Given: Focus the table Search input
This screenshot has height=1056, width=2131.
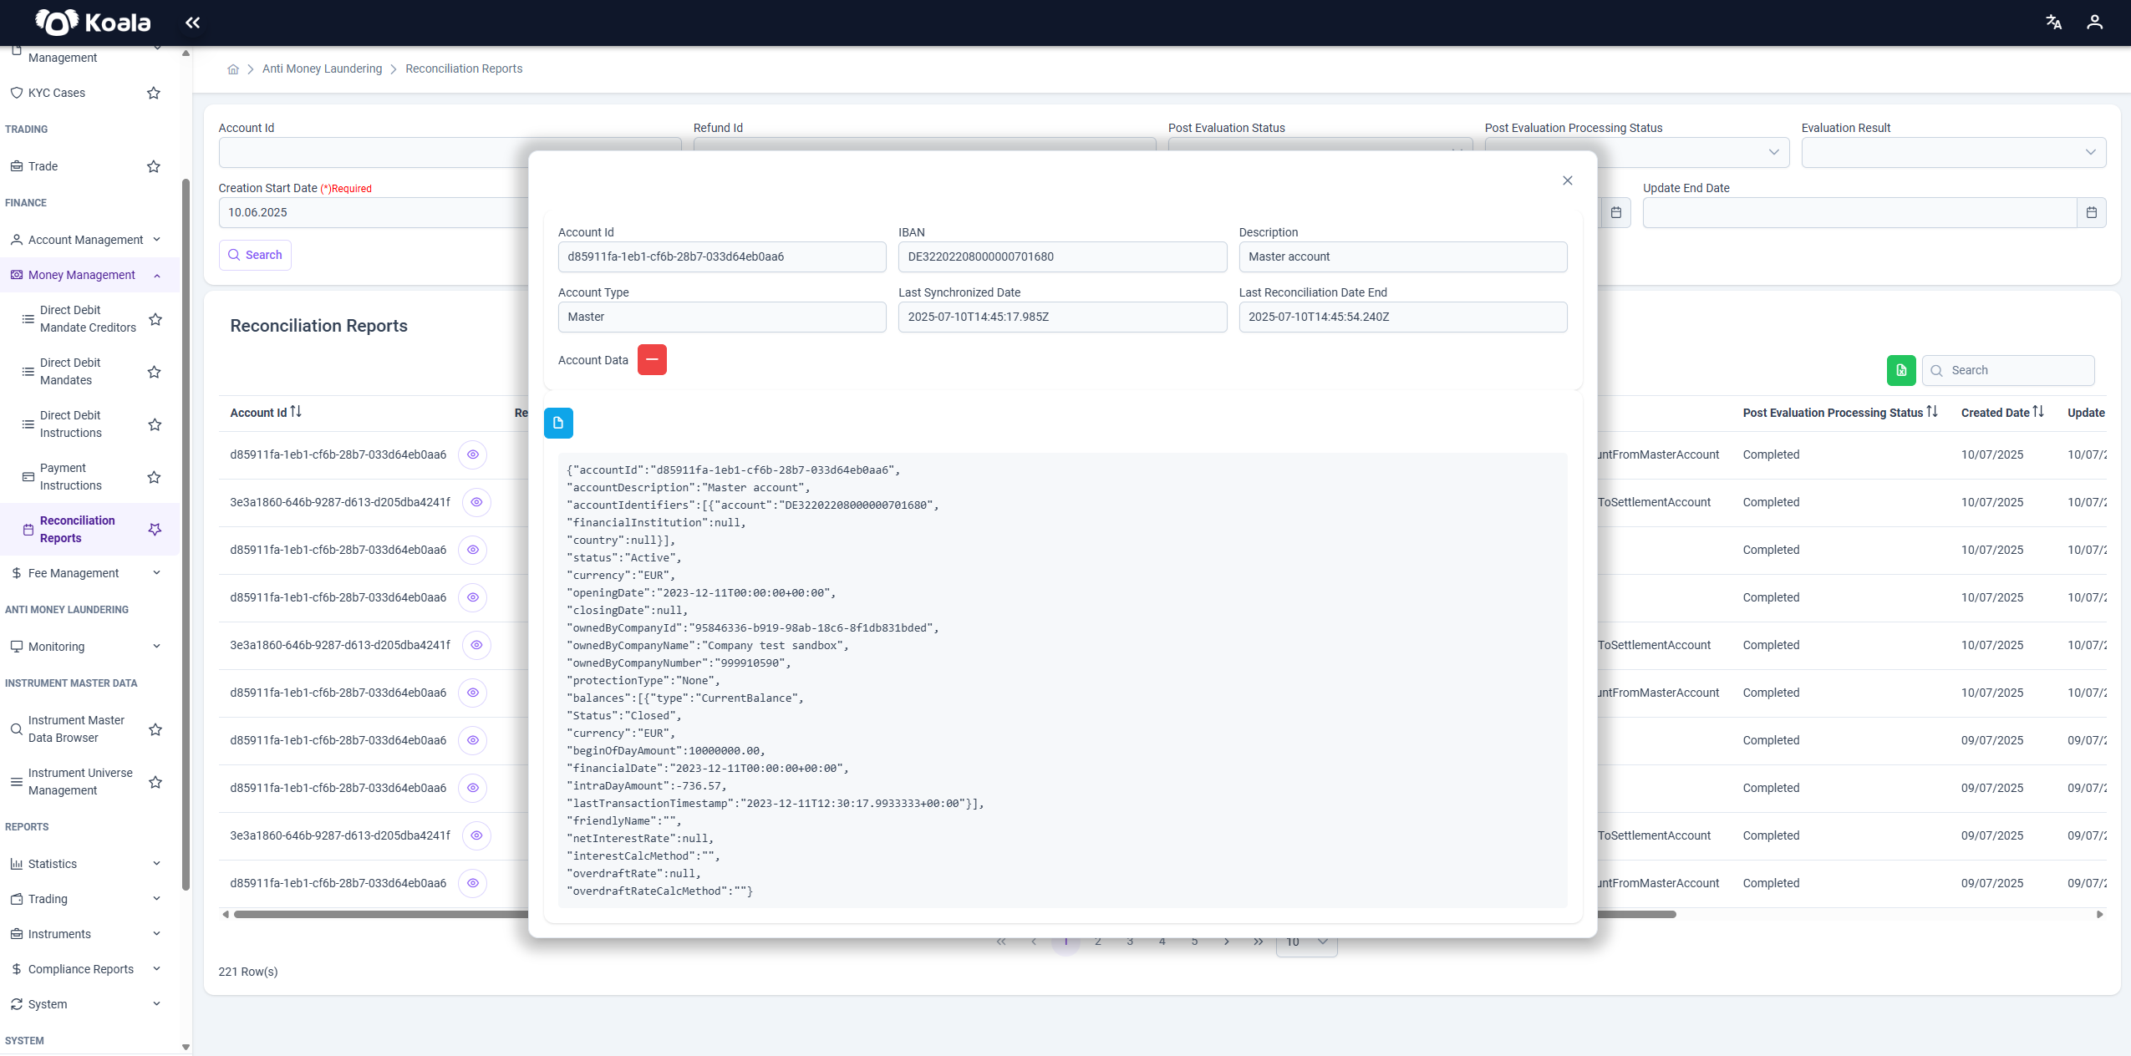Looking at the screenshot, I should point(2007,371).
